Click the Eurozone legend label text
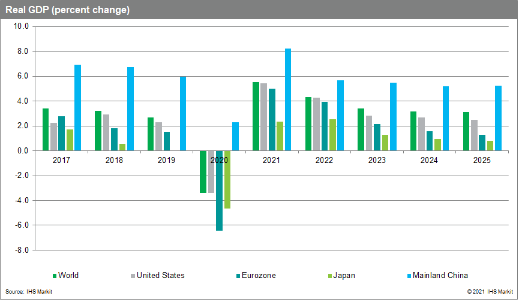The height and width of the screenshot is (302, 519). tap(261, 276)
